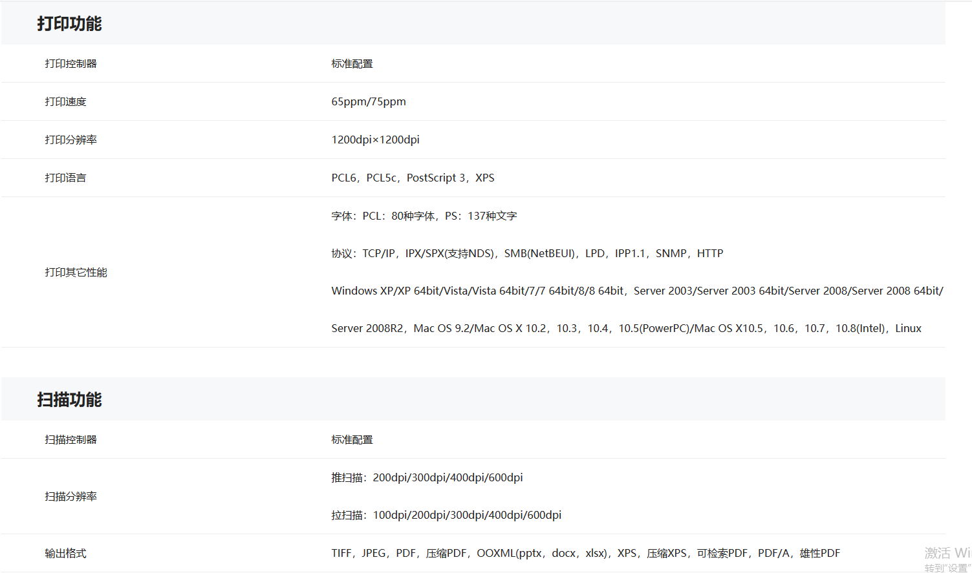Click the PCL6, PCL5c, PostScript 3 text
972x573 pixels.
[x=413, y=178]
